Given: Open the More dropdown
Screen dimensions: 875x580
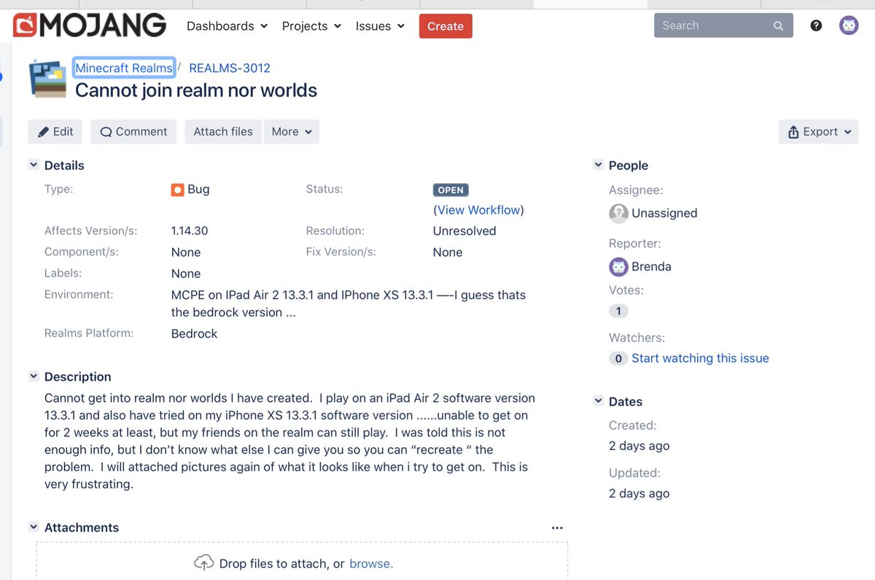Looking at the screenshot, I should 292,131.
